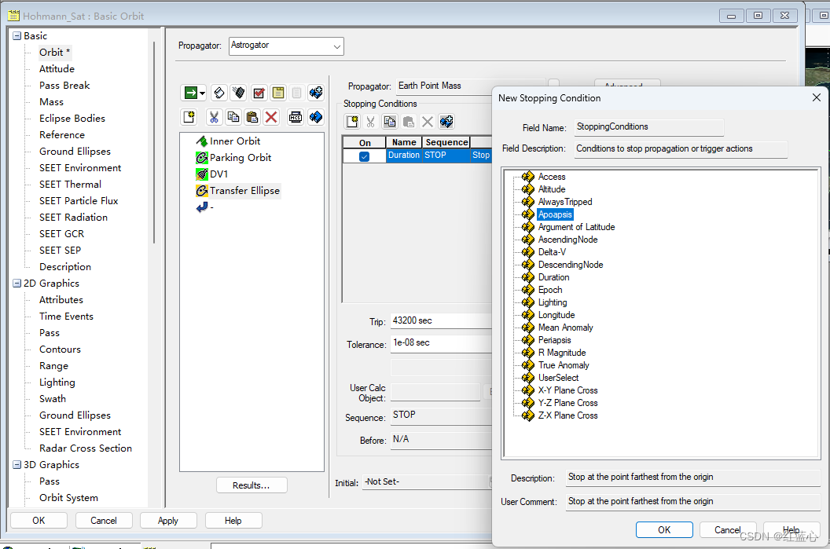Choose True Anomaly stopping condition
830x549 pixels.
564,365
